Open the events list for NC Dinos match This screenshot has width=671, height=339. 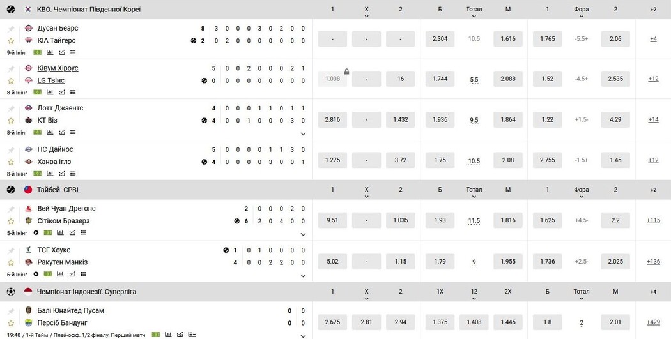pos(73,174)
